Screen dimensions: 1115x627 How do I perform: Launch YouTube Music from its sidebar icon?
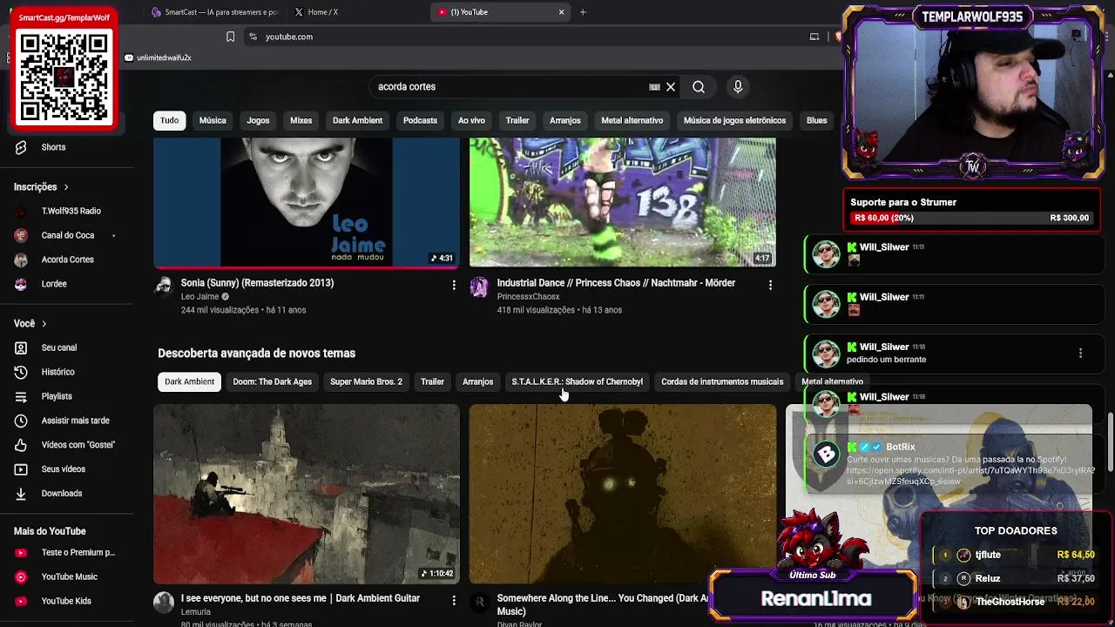click(x=21, y=576)
